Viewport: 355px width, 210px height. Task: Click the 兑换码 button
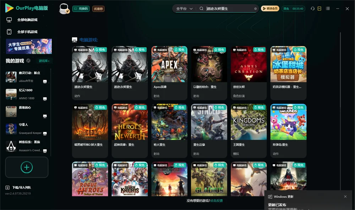pos(81,9)
